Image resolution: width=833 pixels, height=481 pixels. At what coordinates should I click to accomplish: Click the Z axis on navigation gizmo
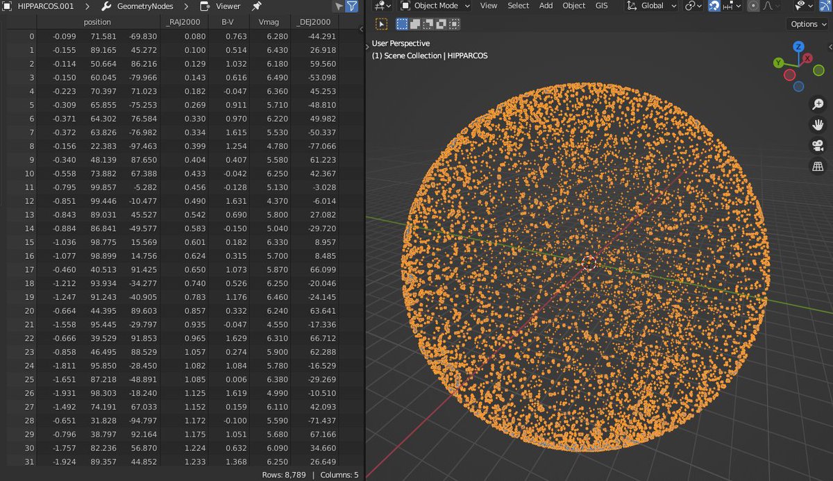799,47
